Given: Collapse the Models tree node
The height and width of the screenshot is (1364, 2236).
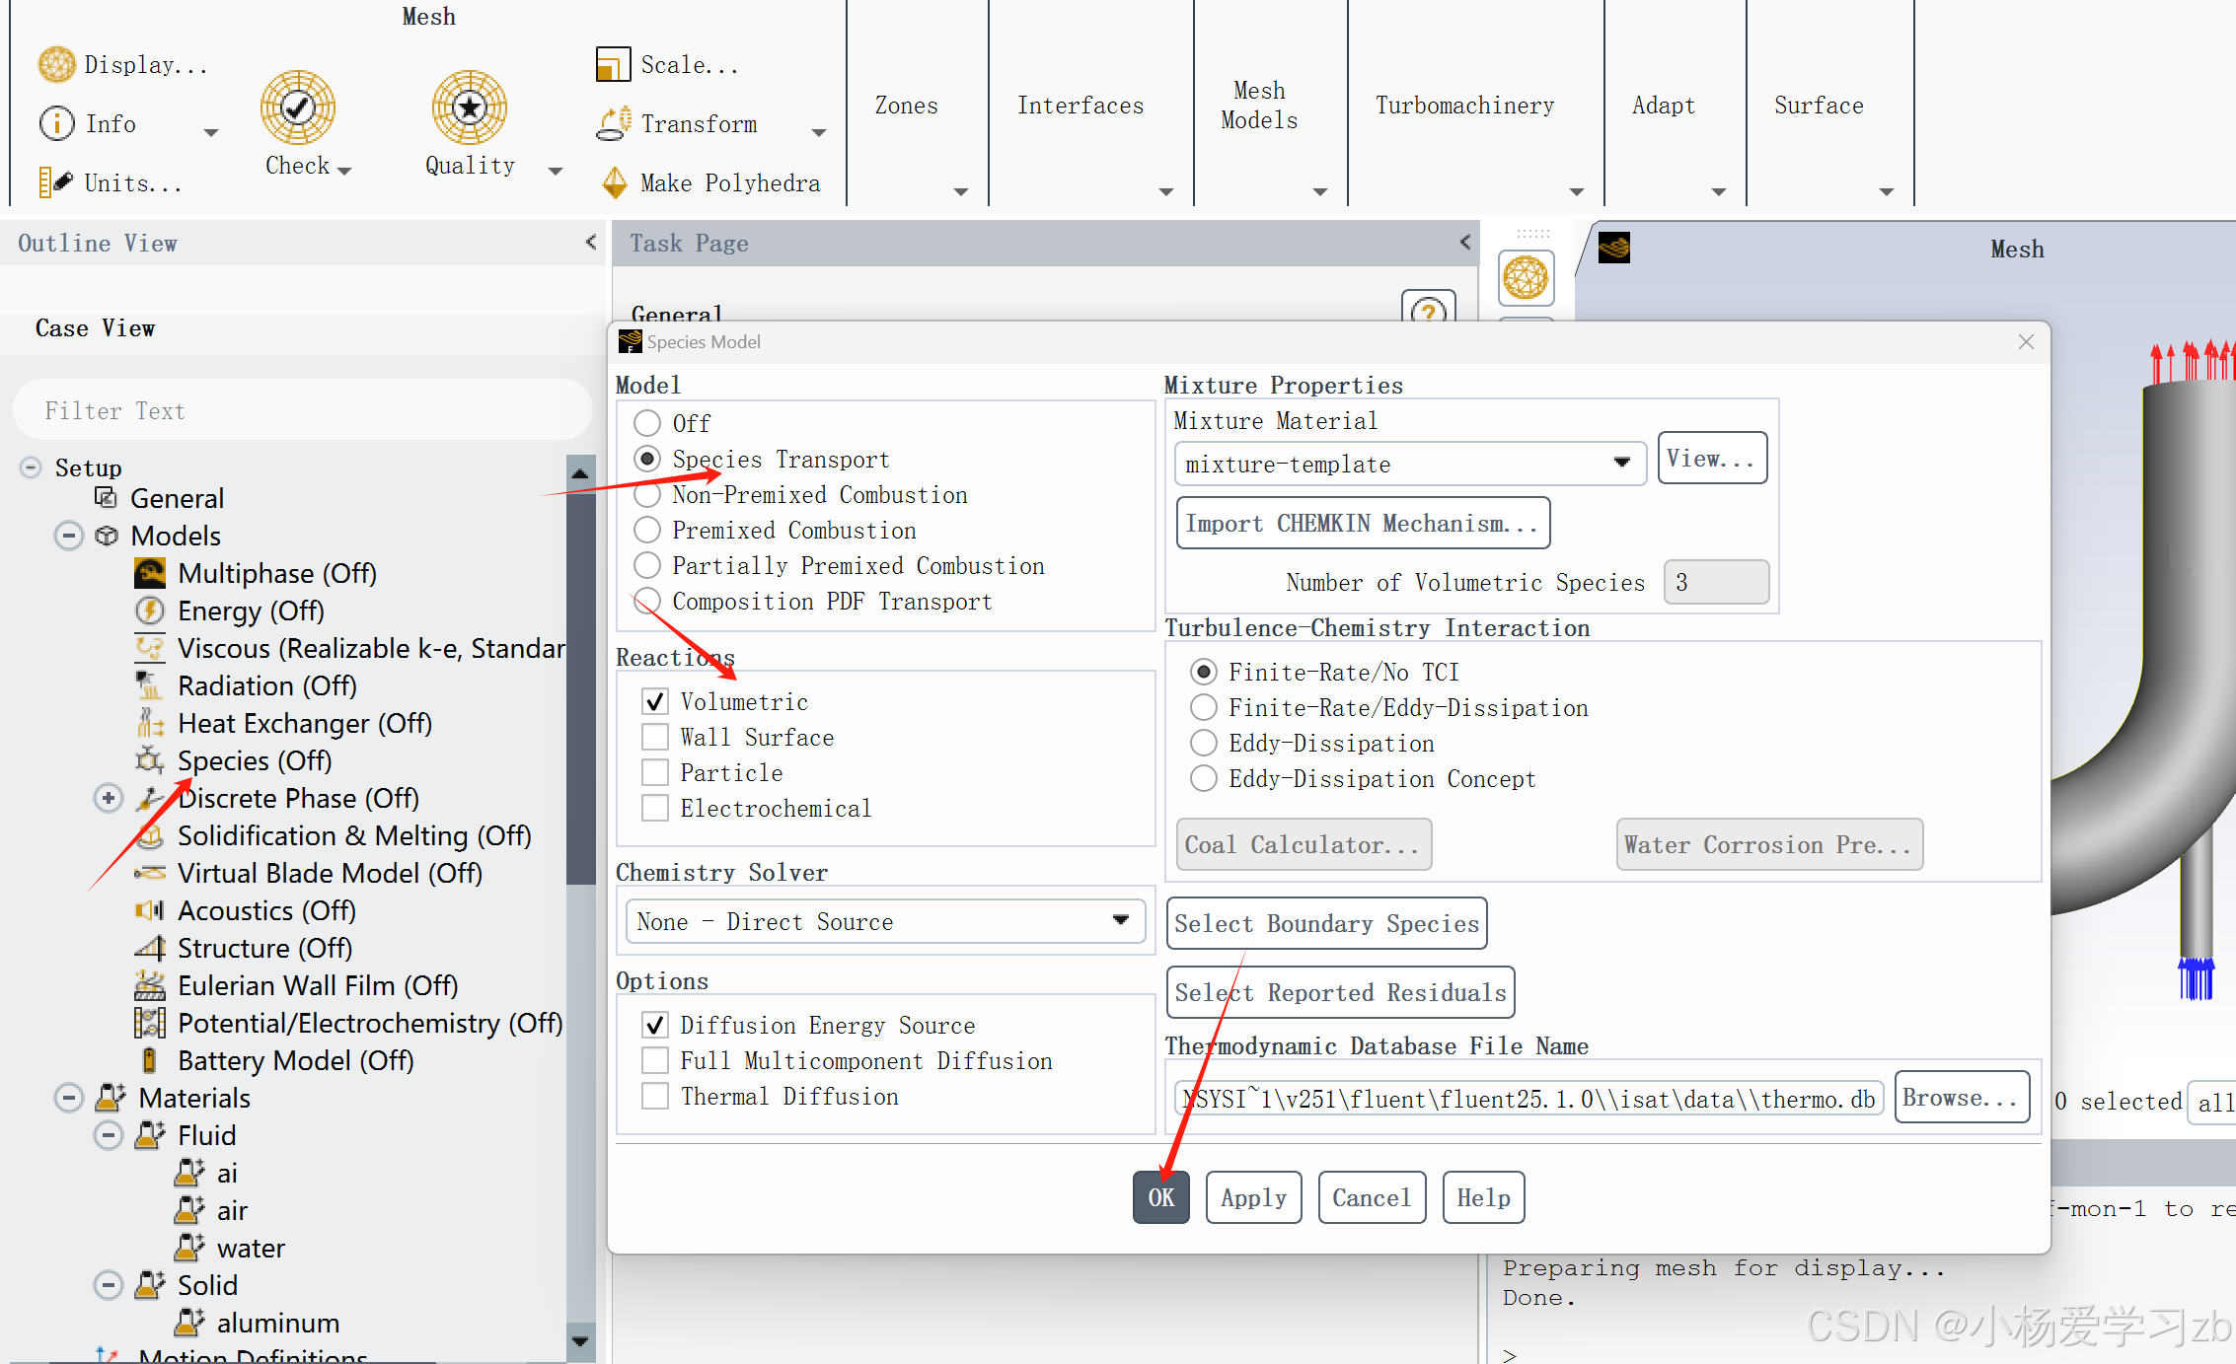Looking at the screenshot, I should [68, 536].
